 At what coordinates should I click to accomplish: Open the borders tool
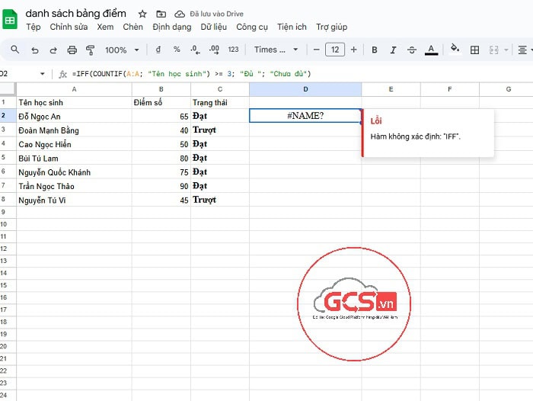click(474, 50)
